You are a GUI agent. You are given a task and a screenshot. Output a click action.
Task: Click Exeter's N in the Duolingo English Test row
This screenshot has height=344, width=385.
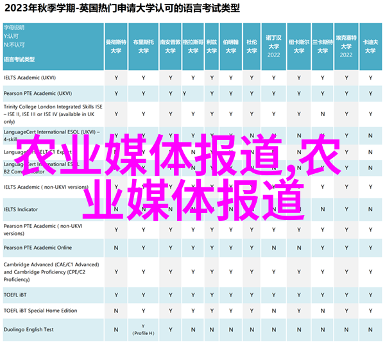(x=346, y=330)
